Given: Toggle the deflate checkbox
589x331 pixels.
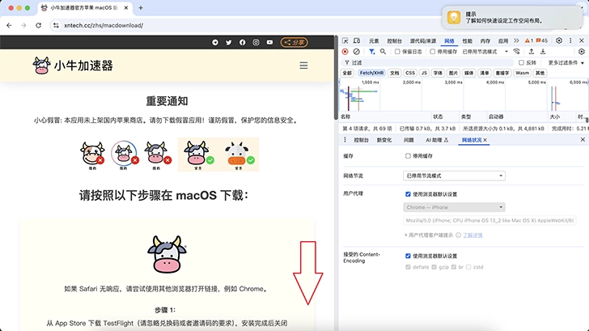Looking at the screenshot, I should click(408, 267).
